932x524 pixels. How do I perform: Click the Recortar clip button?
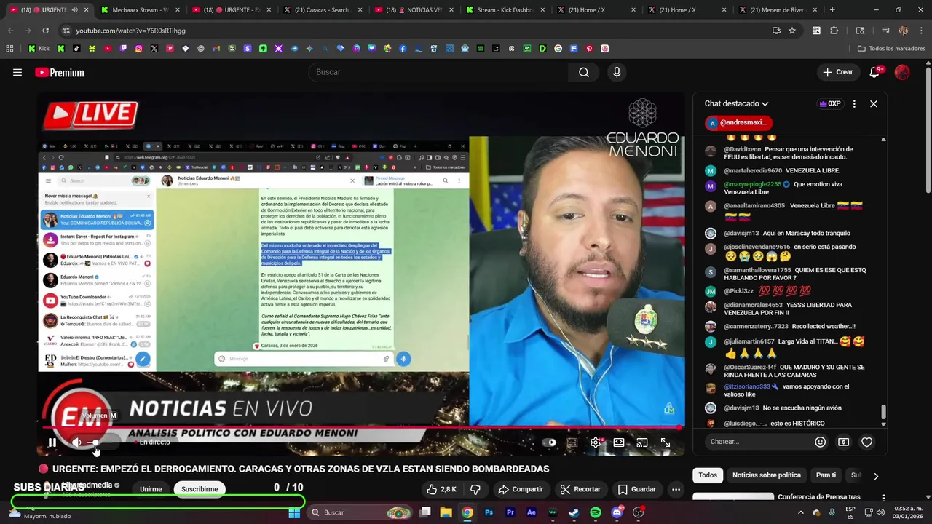(x=580, y=489)
